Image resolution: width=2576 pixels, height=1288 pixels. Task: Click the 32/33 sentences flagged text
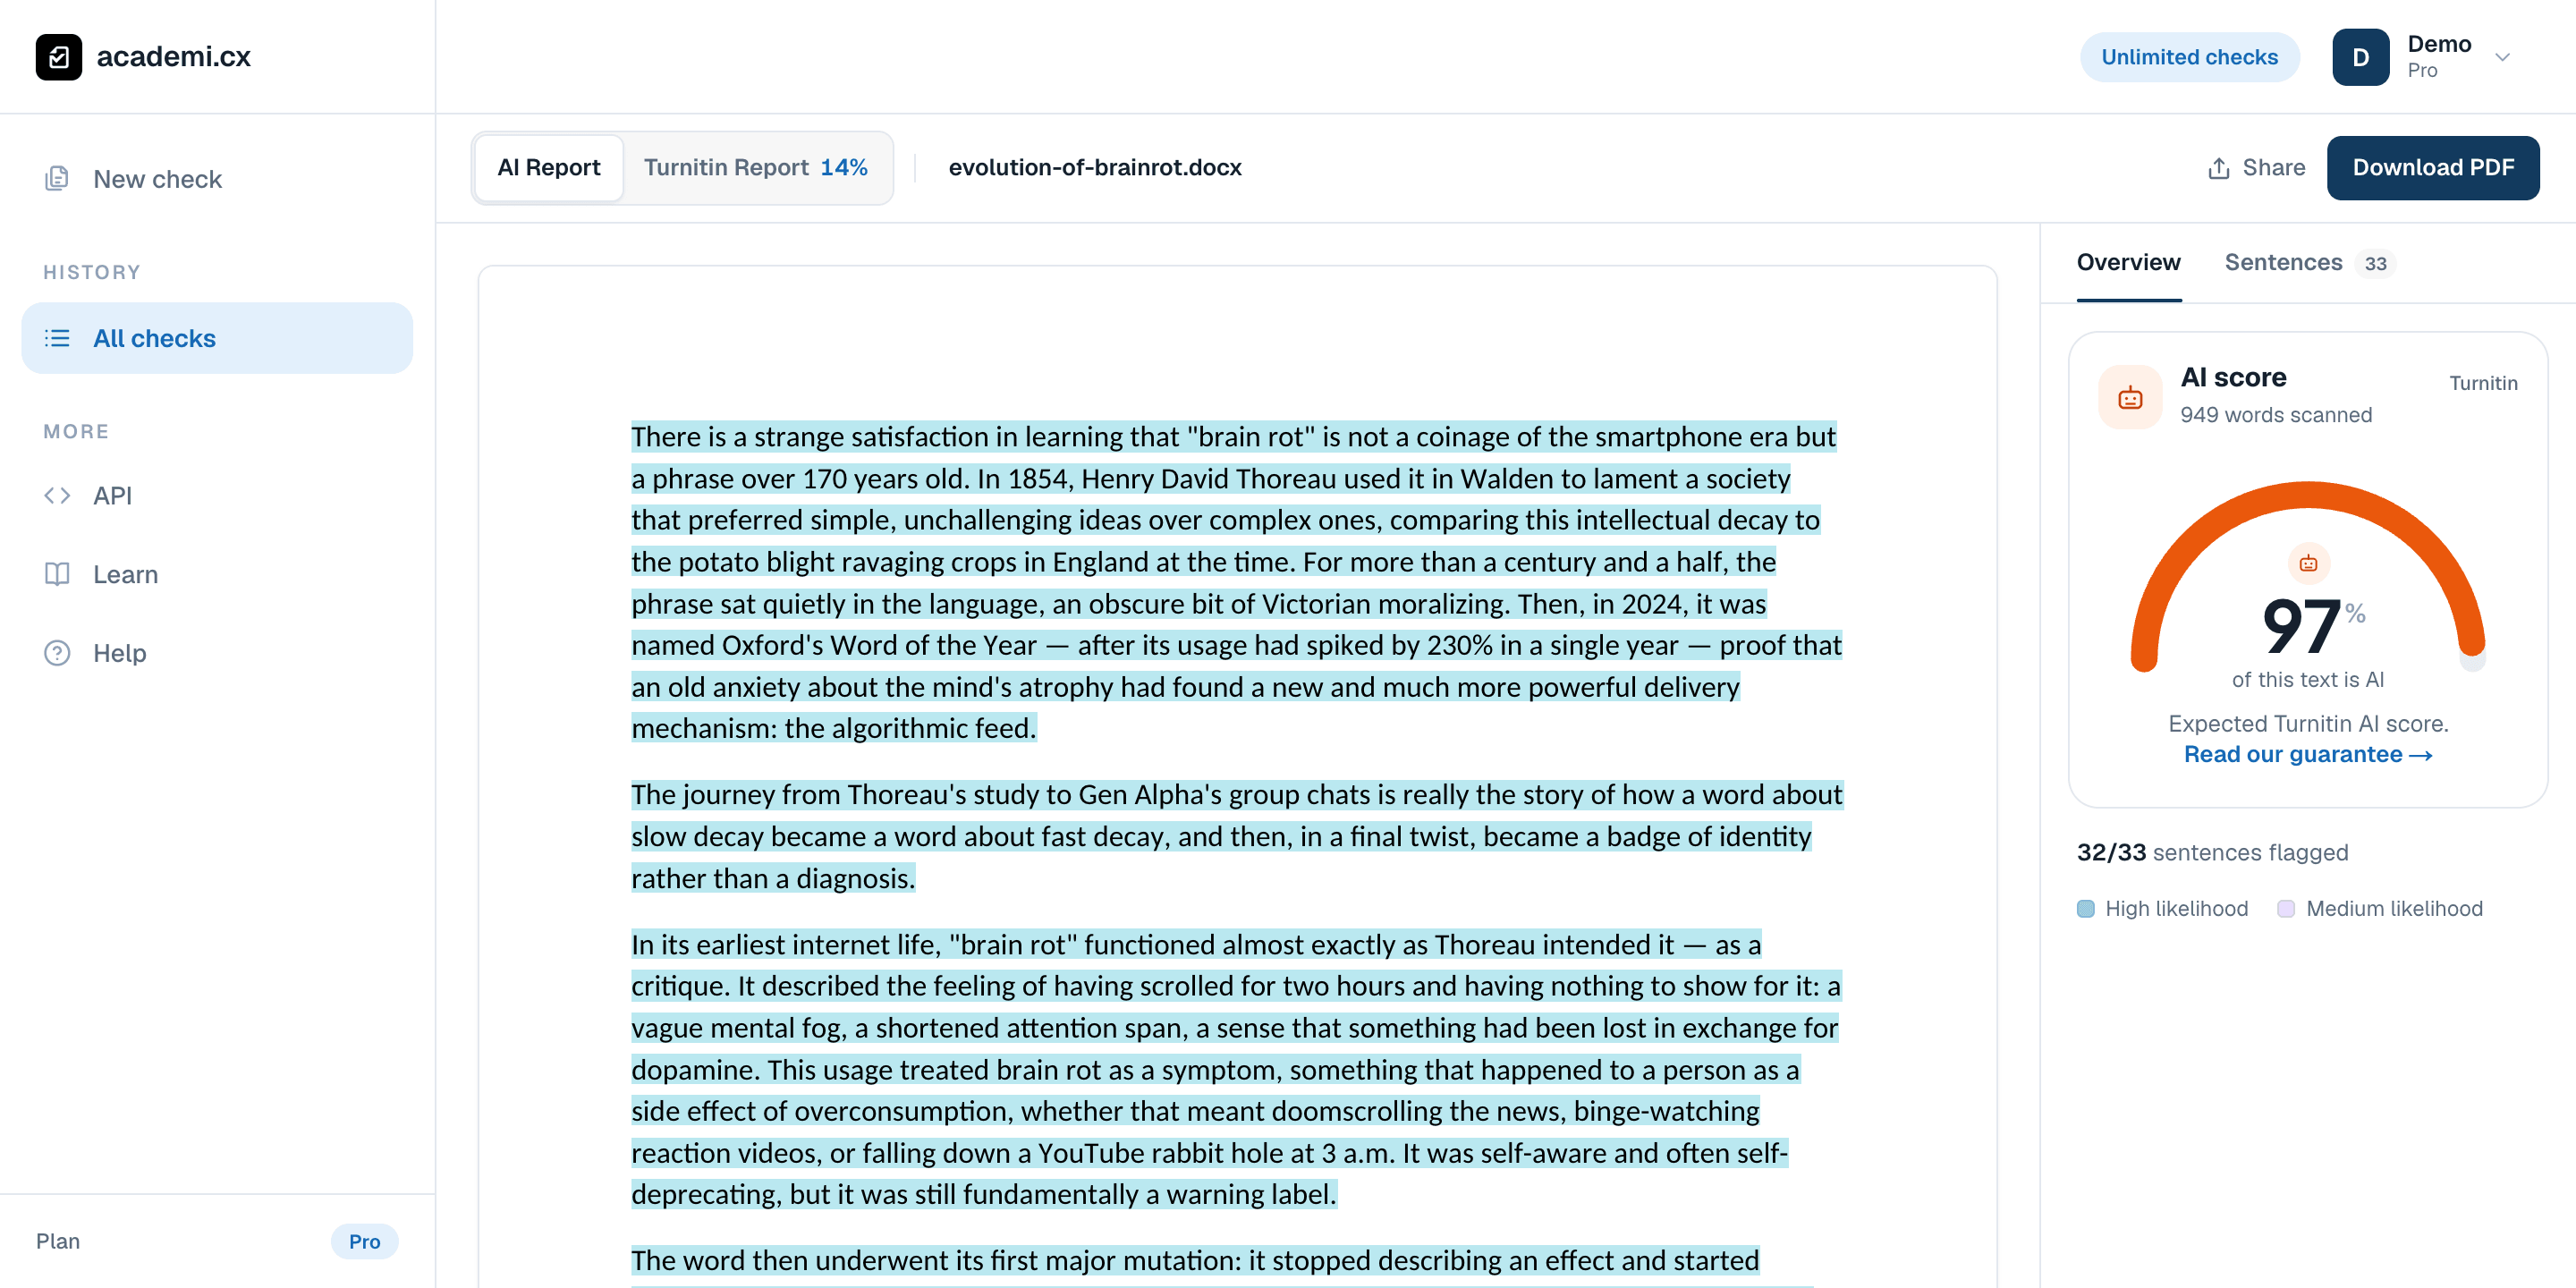(x=2212, y=852)
